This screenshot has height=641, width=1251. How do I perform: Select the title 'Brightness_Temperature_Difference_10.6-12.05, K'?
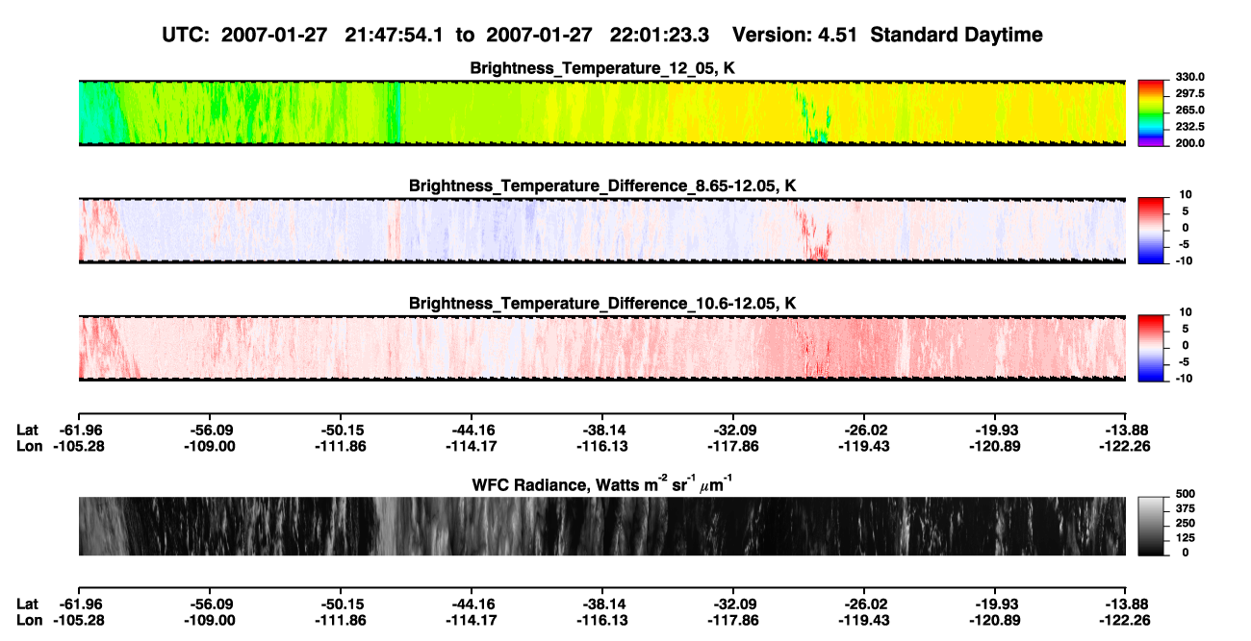[x=602, y=304]
